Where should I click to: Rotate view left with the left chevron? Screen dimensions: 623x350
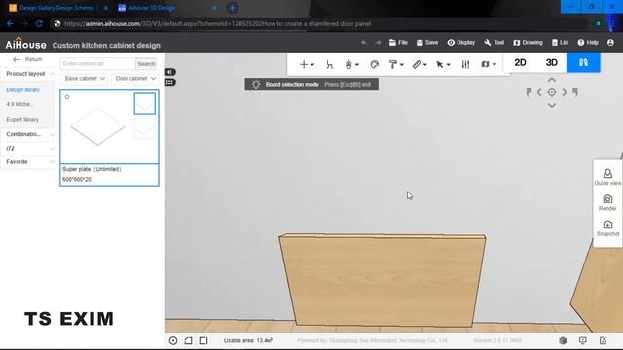click(539, 92)
